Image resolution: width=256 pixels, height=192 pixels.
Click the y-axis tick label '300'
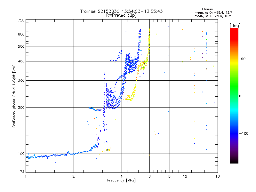[21, 81]
